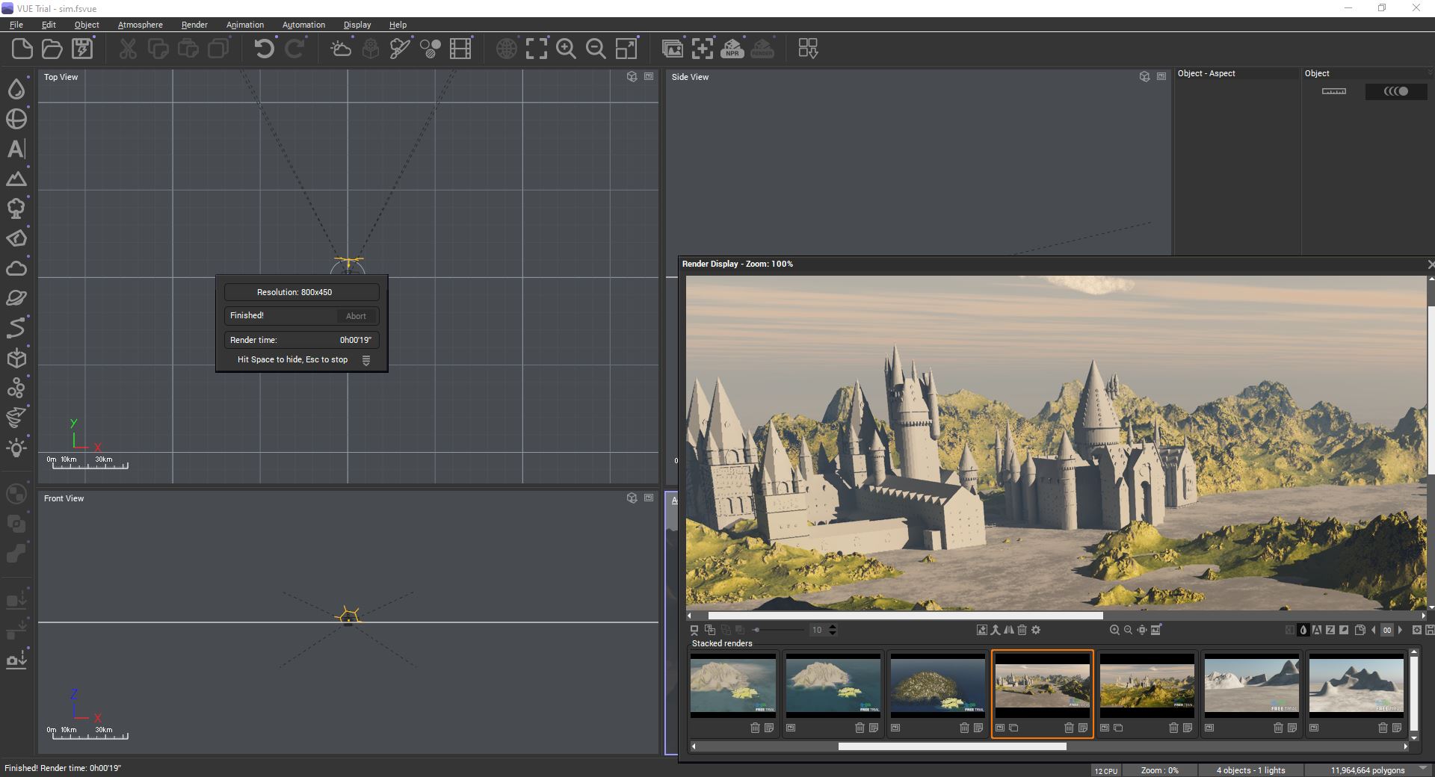Screen dimensions: 1435x777
Task: Zoom in on the rendered picture
Action: tap(1114, 630)
